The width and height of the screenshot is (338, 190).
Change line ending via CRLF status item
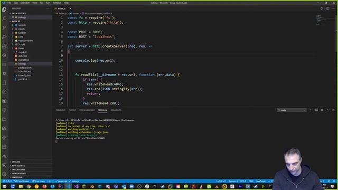251,181
